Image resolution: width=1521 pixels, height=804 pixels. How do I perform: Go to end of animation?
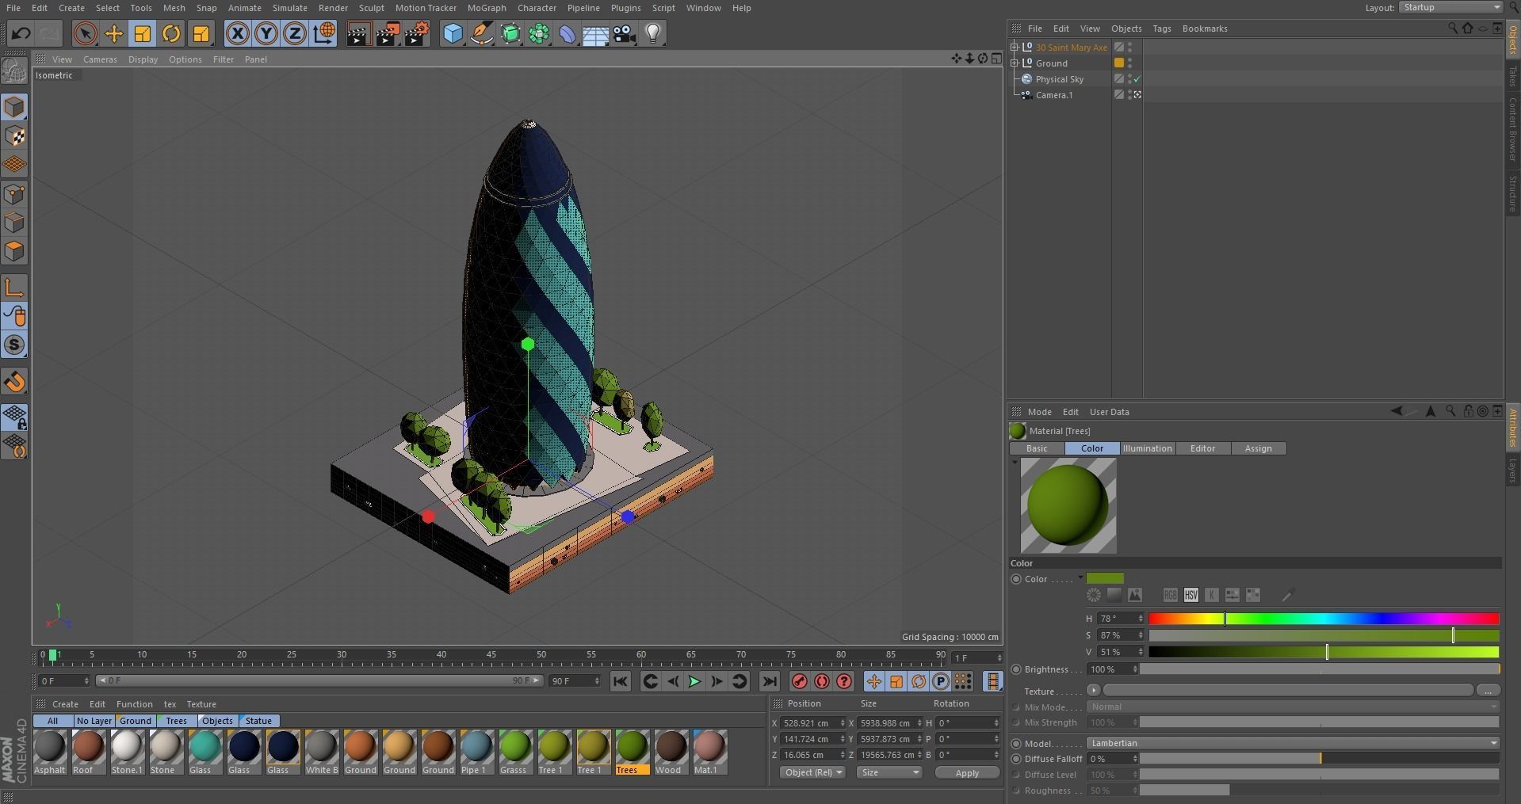(770, 681)
